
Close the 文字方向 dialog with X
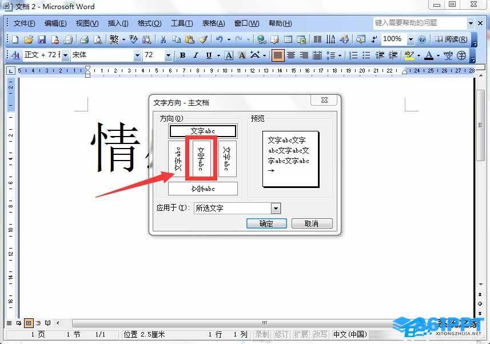click(x=324, y=100)
